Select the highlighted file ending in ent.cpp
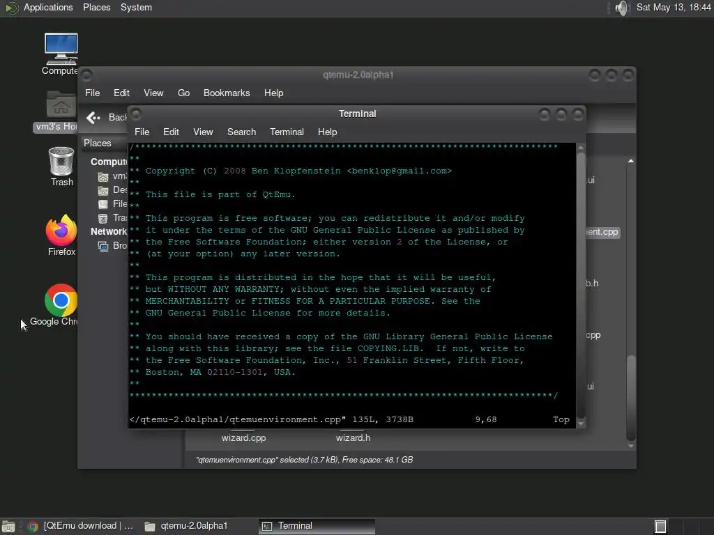This screenshot has width=714, height=535. [602, 232]
